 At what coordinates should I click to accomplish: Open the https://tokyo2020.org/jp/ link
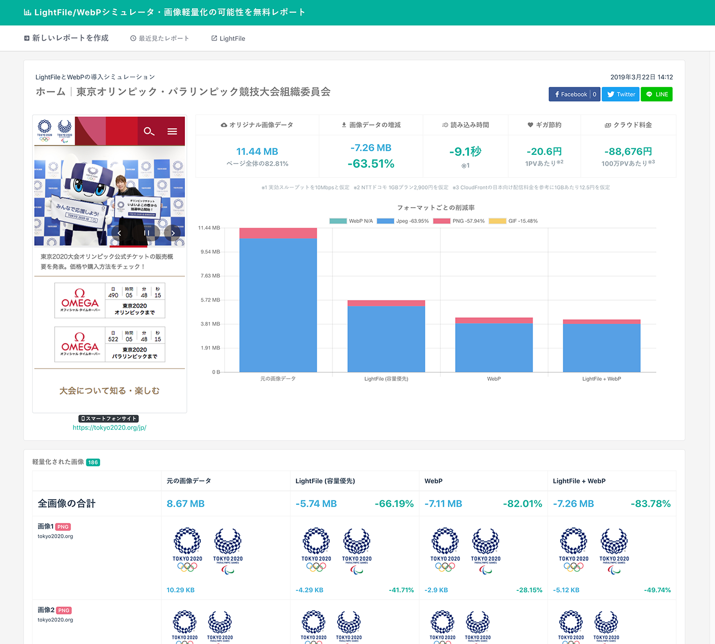[109, 428]
